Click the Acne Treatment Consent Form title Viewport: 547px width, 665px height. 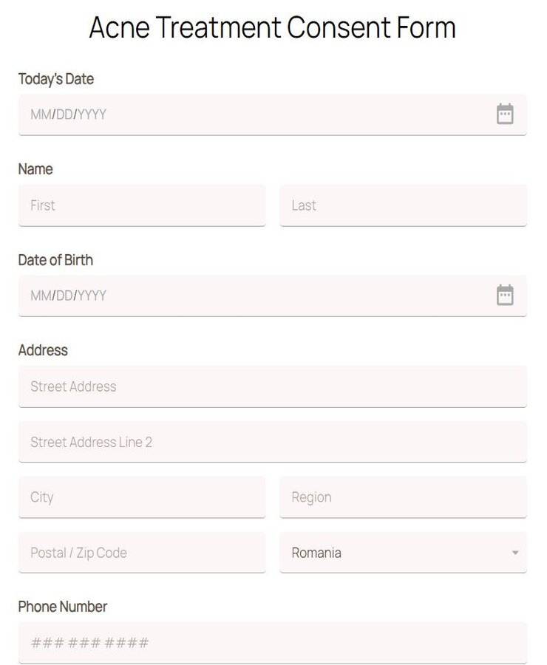tap(273, 28)
